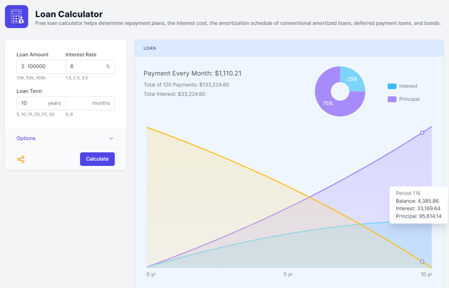Screen dimensions: 449x288
Task: Click the principal line data point marker
Action: coord(422,133)
